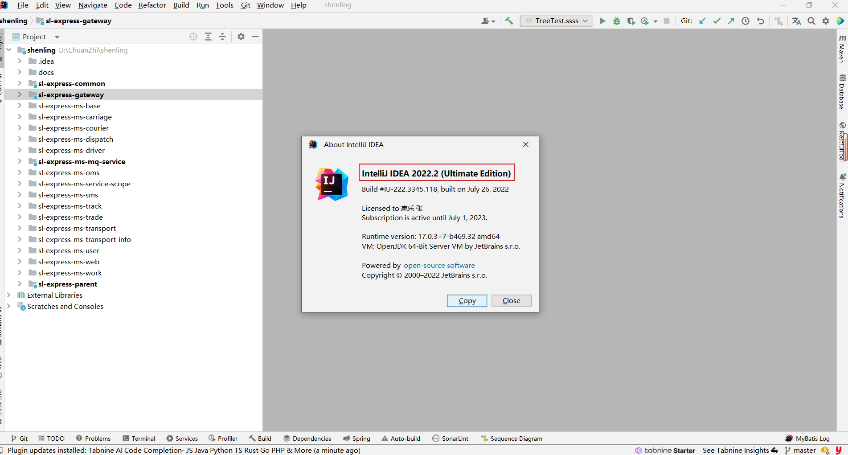Expand External Libraries node
Image resolution: width=848 pixels, height=455 pixels.
tap(8, 295)
